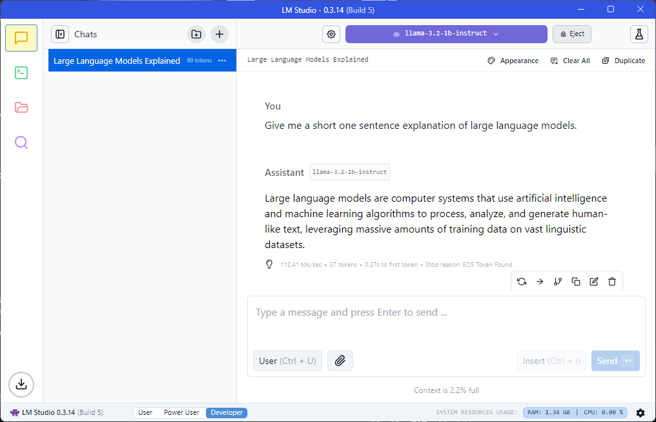Delete the assistant message

point(611,281)
